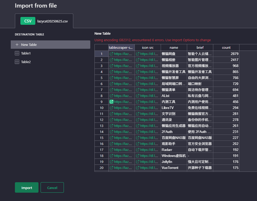This screenshot has width=257, height=201.
Task: Select row number 12 header
Action: click(x=102, y=120)
